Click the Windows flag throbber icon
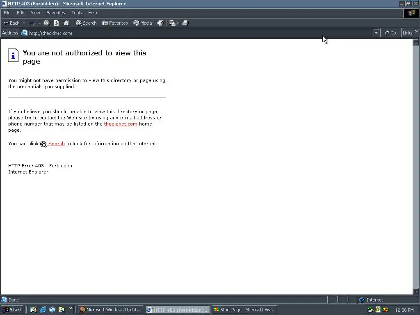This screenshot has height=315, width=420. [411, 13]
